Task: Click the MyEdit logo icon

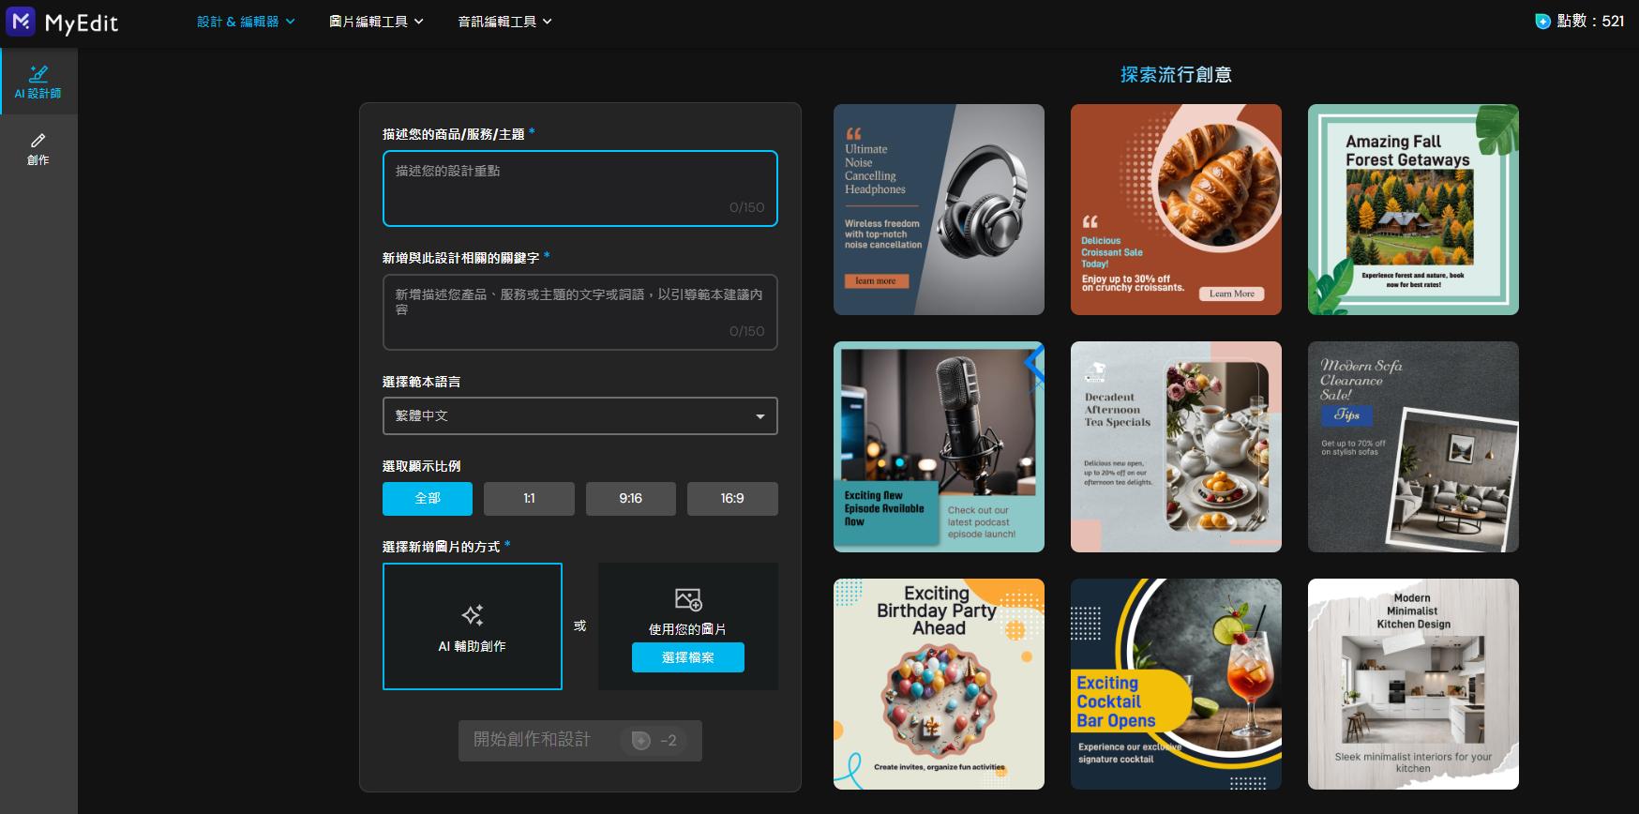Action: (x=21, y=22)
